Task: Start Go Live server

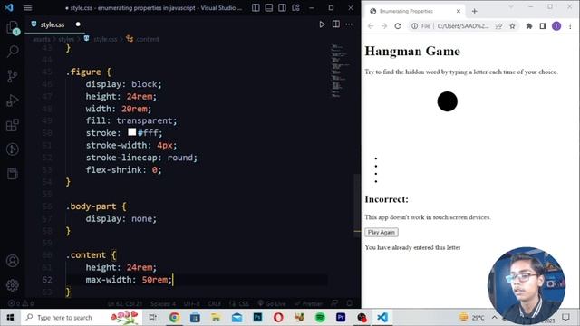Action: click(x=272, y=304)
